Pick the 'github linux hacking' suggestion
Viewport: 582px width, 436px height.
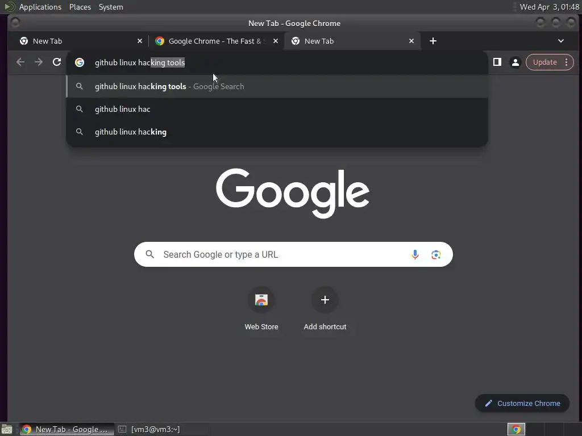pyautogui.click(x=277, y=132)
